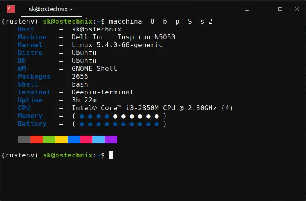
Task: Click the purple color block
Action: 111,139
